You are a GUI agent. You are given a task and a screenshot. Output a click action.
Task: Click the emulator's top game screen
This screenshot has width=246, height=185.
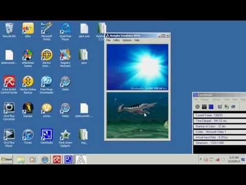tap(137, 67)
